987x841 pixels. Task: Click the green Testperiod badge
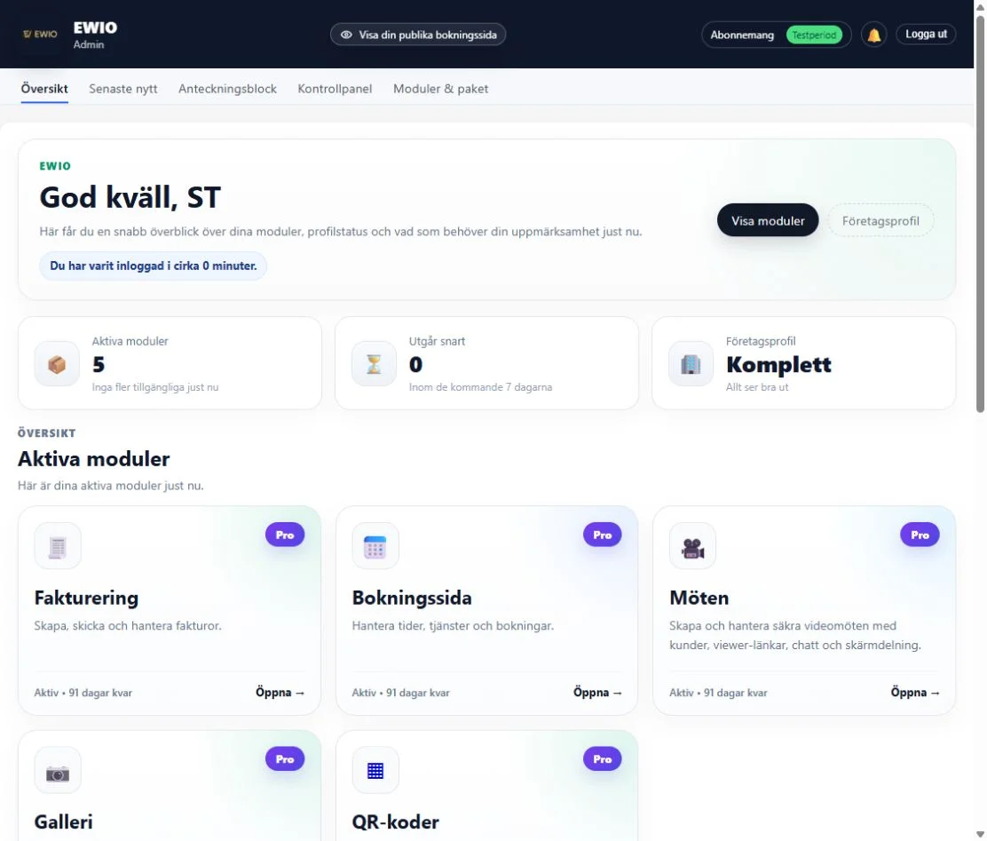(814, 35)
